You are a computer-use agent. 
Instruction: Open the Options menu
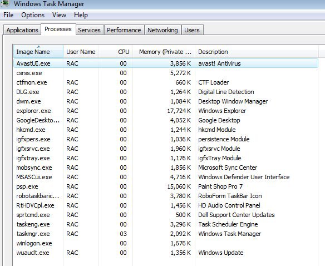point(33,15)
